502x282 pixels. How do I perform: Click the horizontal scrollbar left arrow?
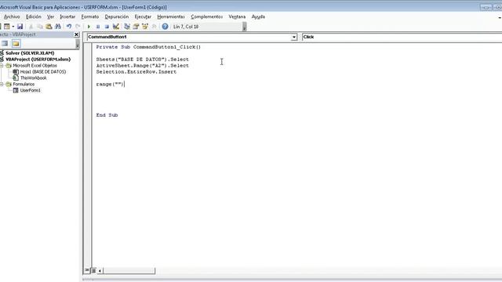(x=100, y=271)
